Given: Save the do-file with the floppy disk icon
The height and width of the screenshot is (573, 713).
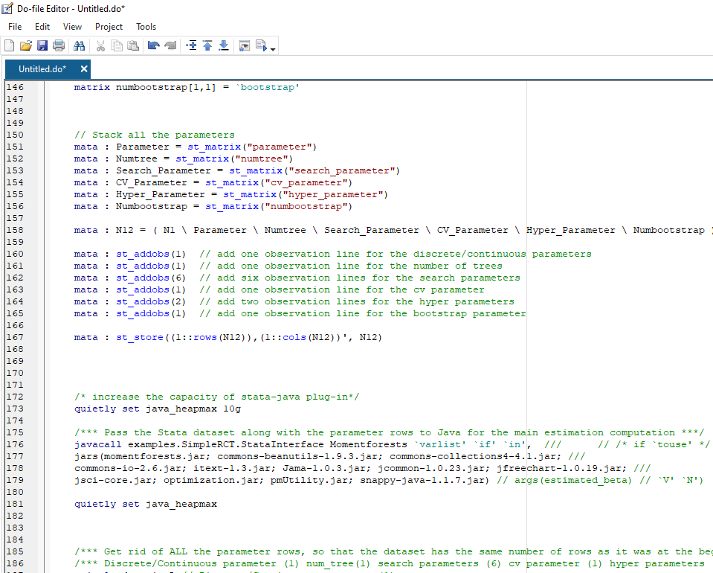Looking at the screenshot, I should tap(42, 45).
